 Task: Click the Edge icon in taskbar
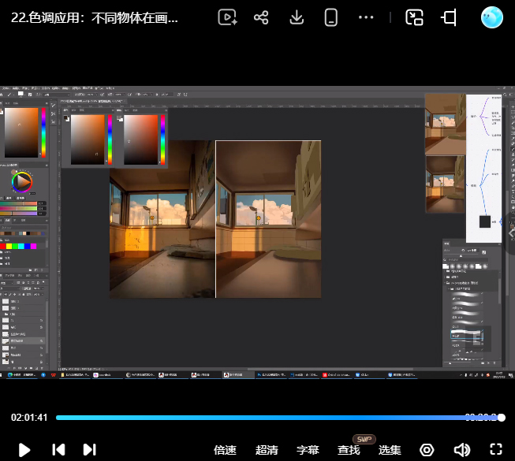coord(10,374)
